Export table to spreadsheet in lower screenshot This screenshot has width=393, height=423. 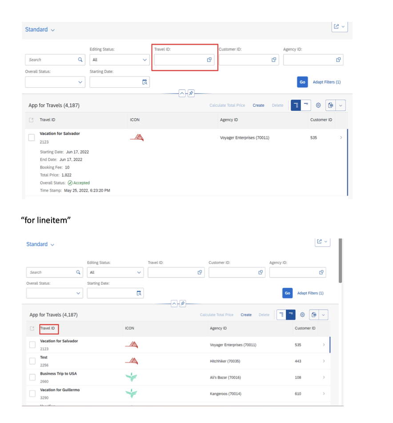coord(314,314)
